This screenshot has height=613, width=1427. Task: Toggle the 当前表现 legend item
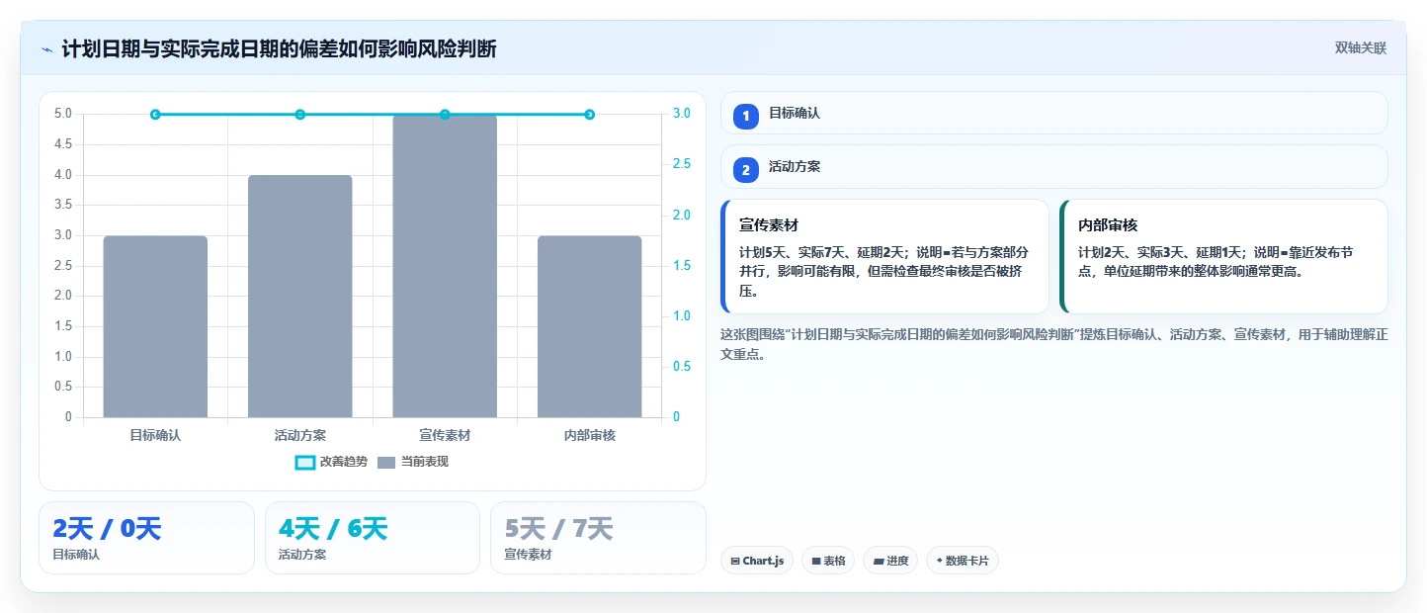tap(413, 462)
